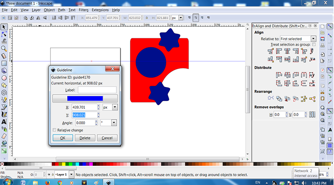
Task: Select the Ellipse tool
Action: click(4, 78)
